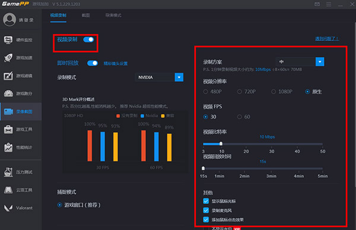The height and width of the screenshot is (230, 356).
Task: Click the 60 FPS chart axis label
Action: point(156,168)
